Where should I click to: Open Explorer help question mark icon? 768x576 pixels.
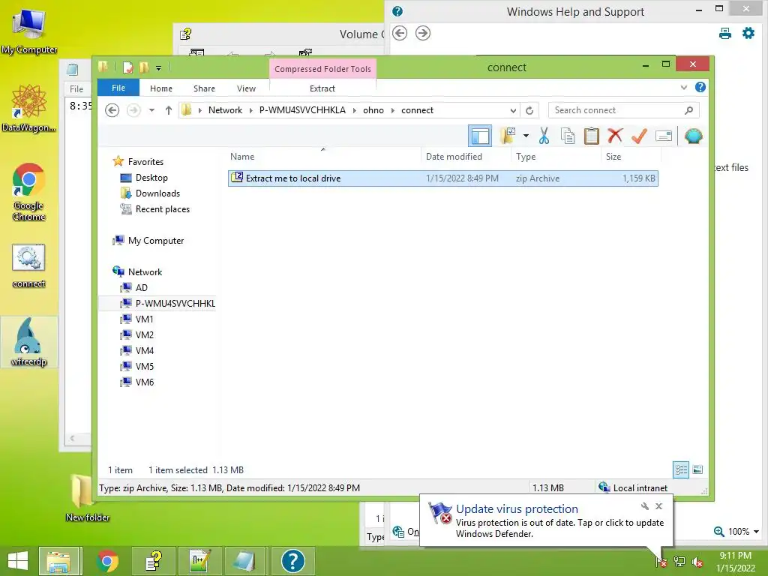tap(700, 87)
